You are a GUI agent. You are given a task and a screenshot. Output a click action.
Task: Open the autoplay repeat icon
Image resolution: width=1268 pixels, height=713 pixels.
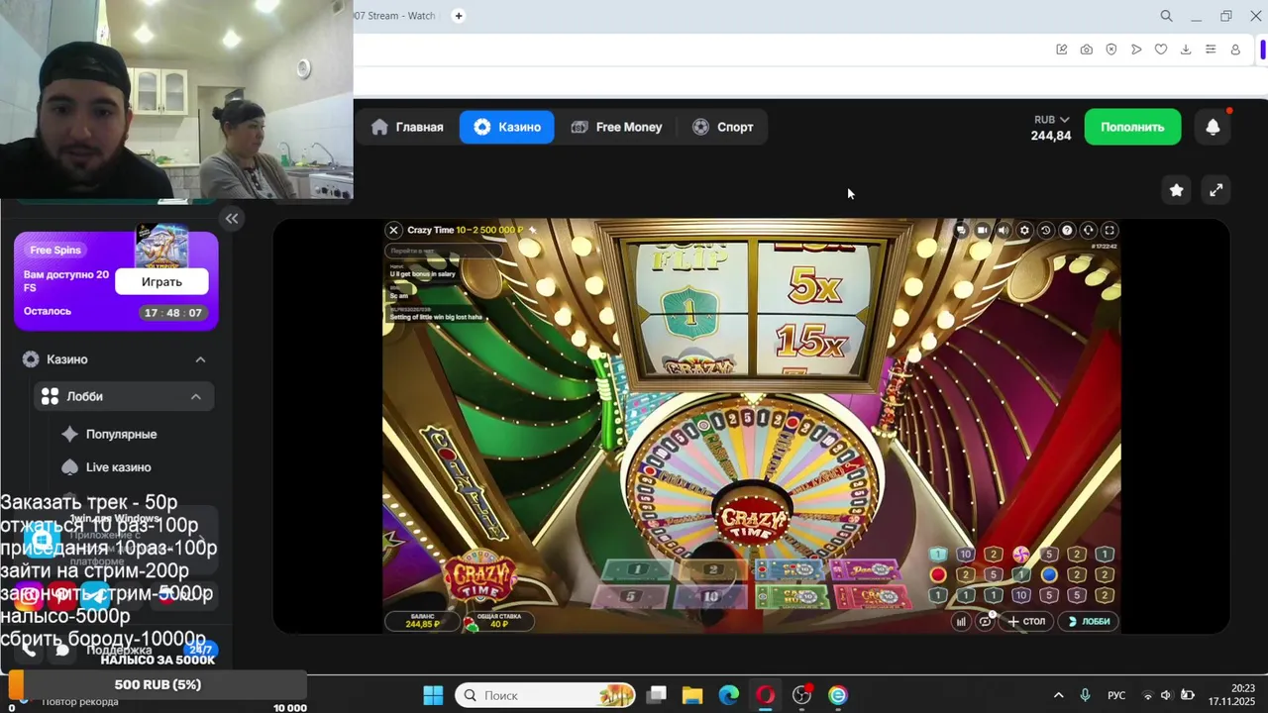pos(985,621)
